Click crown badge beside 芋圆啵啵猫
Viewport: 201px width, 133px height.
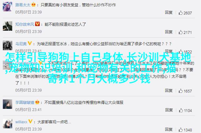click(37, 102)
